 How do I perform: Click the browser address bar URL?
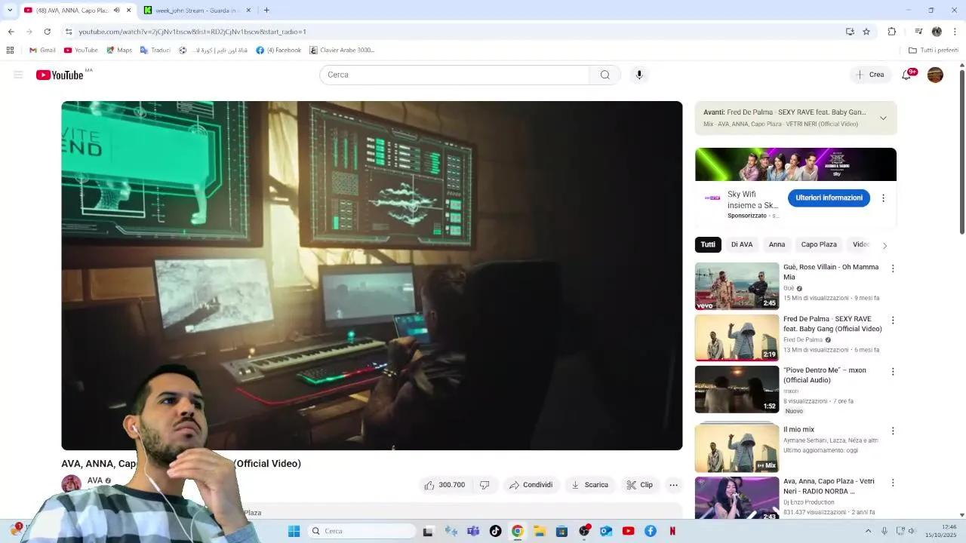pyautogui.click(x=192, y=32)
